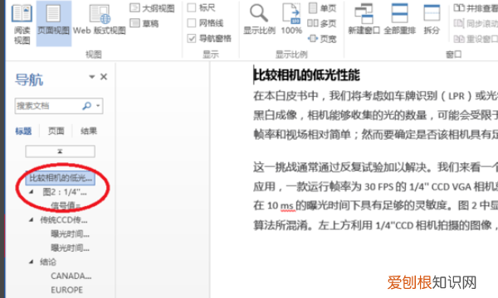Reset window position (重设窗口)

click(x=476, y=39)
